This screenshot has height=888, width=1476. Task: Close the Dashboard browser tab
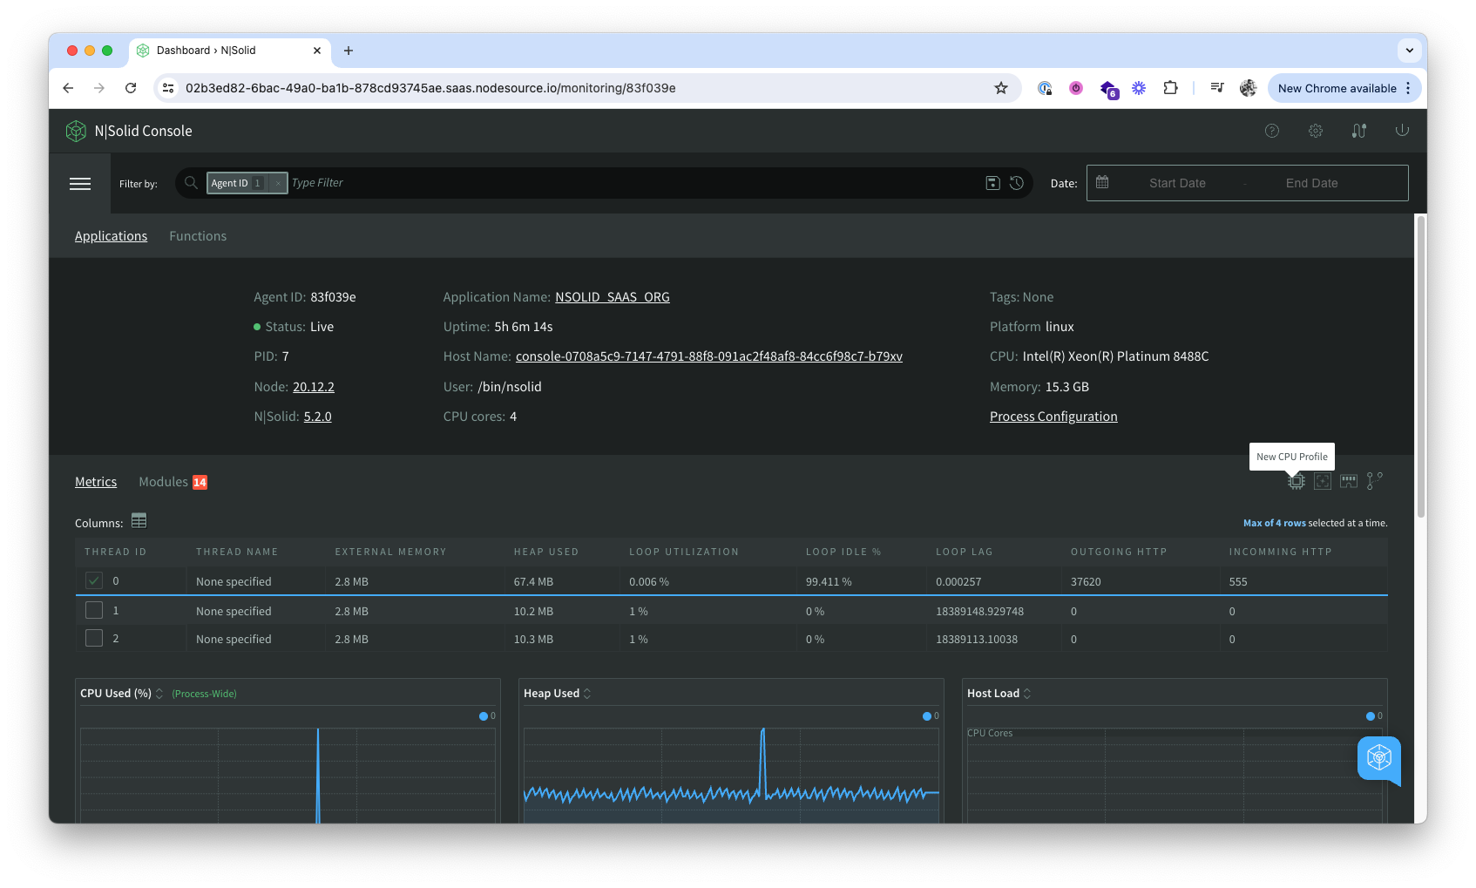coord(317,51)
